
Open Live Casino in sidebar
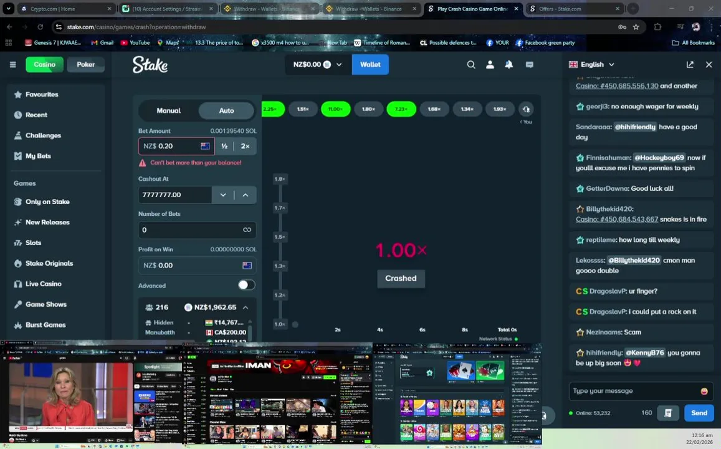tap(43, 284)
